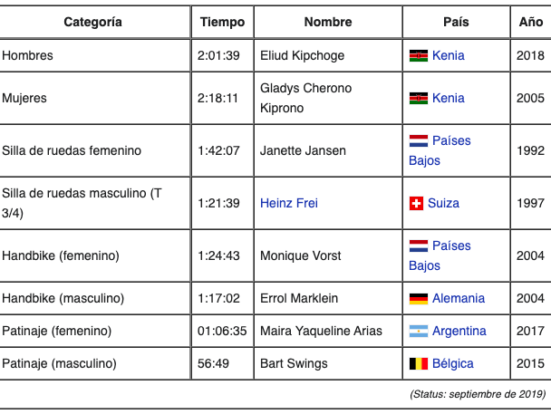Click the Categoría column header
This screenshot has height=414, width=551.
click(x=93, y=22)
